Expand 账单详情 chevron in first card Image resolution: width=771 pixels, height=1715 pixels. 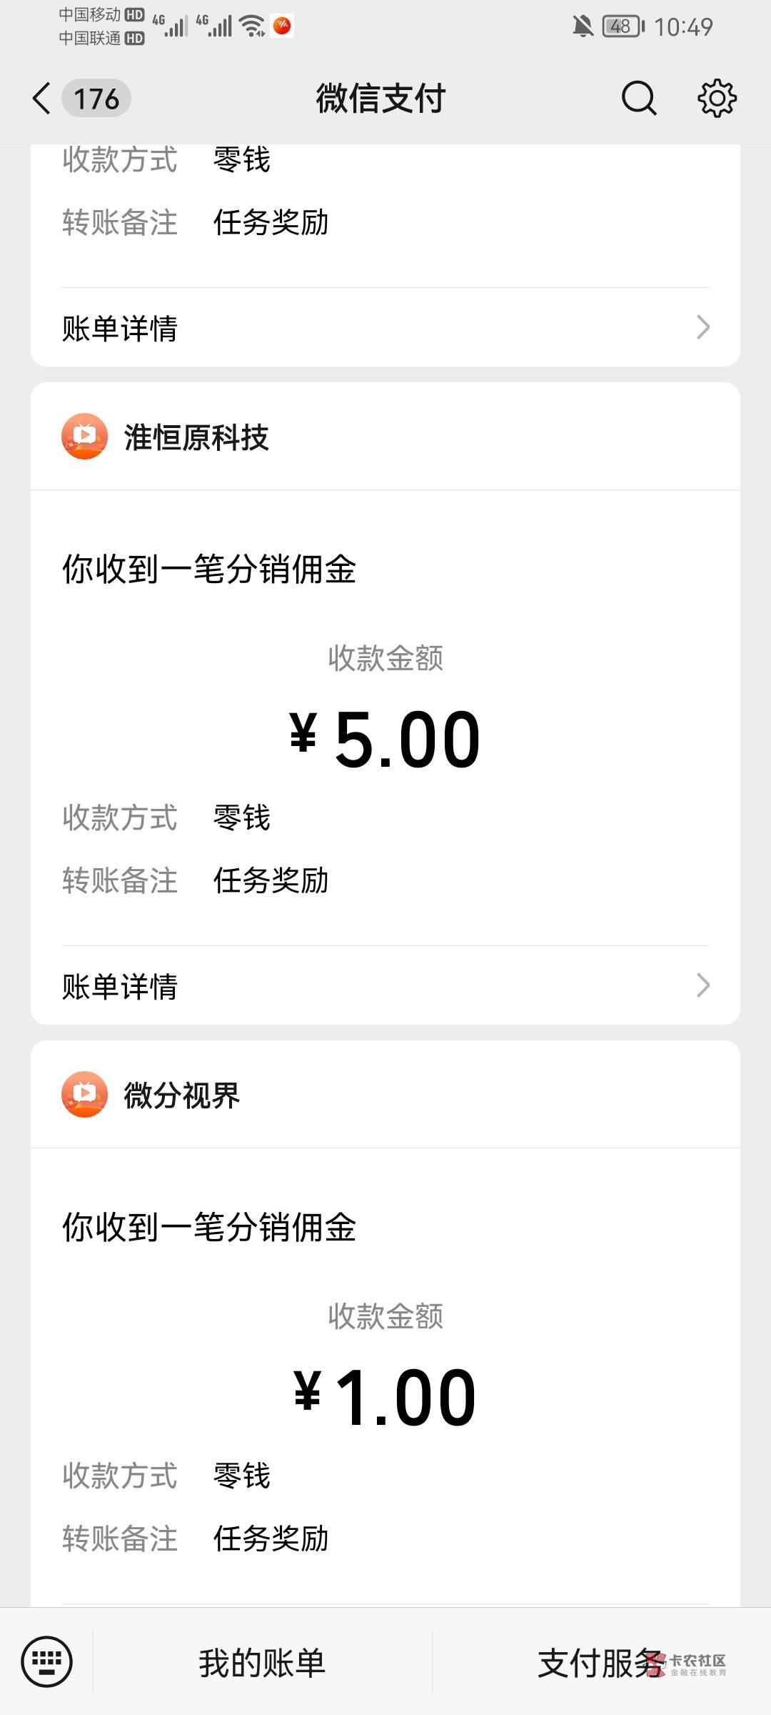703,327
